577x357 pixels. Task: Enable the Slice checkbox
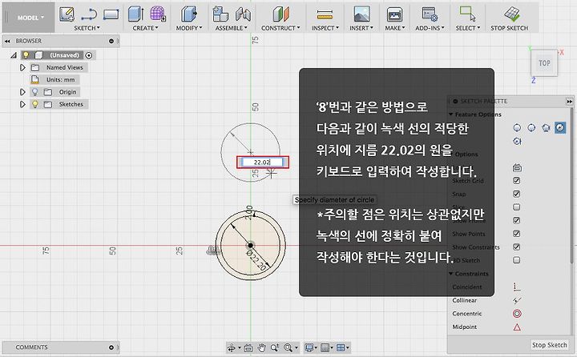click(517, 207)
